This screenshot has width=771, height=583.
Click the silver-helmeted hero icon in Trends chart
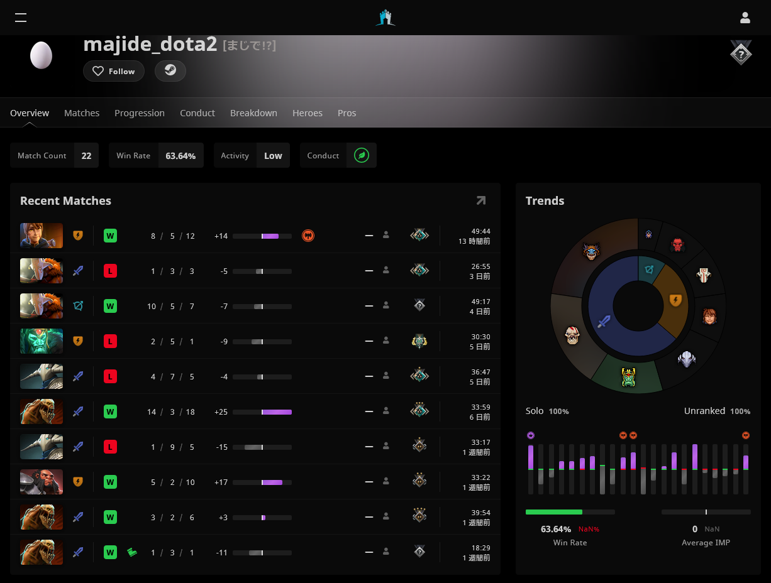pyautogui.click(x=687, y=359)
